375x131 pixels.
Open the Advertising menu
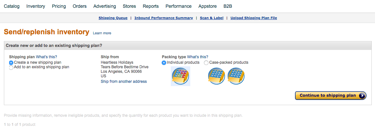point(105,6)
